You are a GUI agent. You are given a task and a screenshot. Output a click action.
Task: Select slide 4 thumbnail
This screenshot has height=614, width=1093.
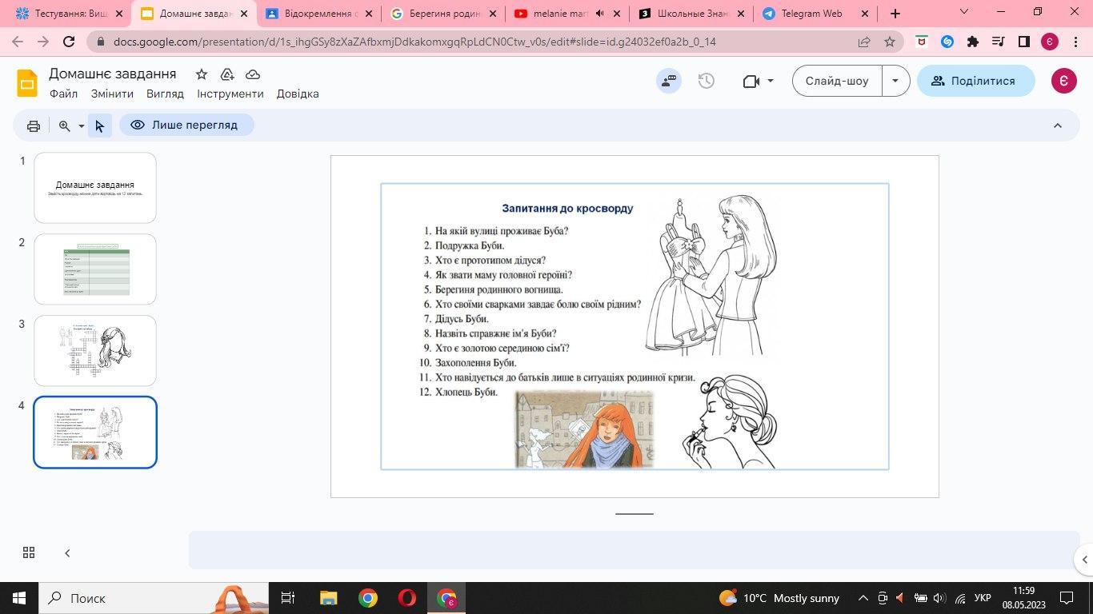point(95,433)
